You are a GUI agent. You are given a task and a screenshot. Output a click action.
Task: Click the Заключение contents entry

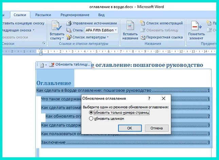pyautogui.click(x=125, y=142)
